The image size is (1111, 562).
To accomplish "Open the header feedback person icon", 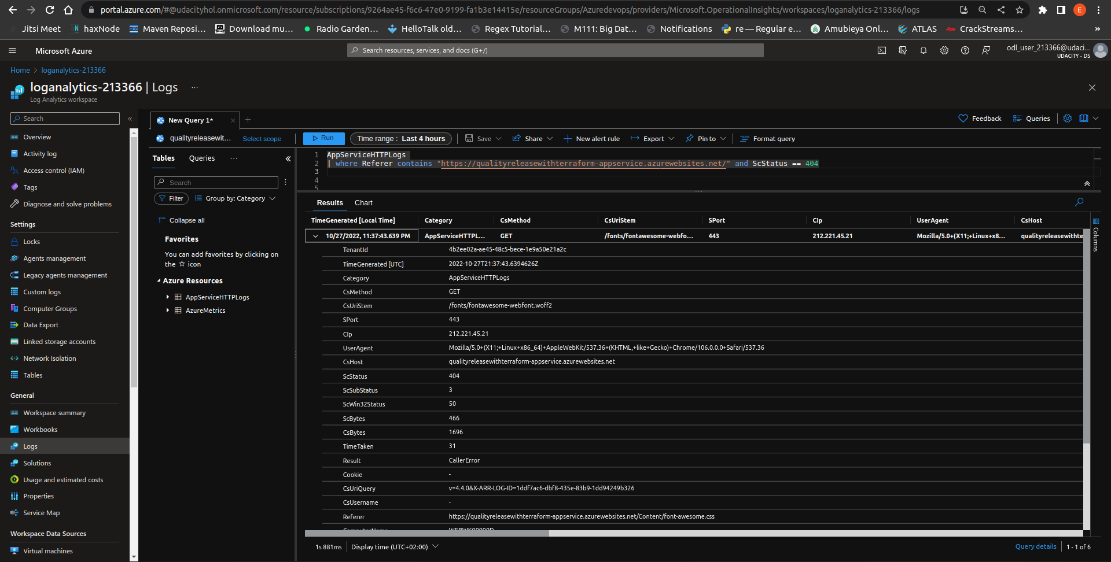I will point(986,51).
